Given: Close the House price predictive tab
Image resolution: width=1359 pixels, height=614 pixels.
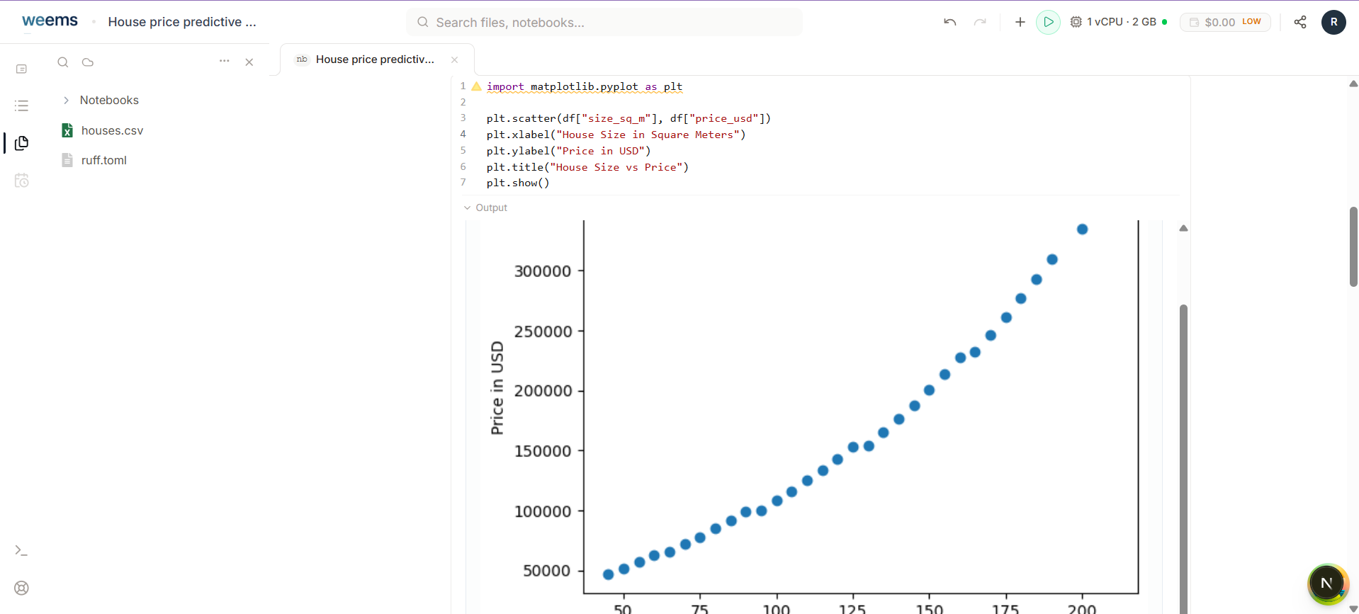Looking at the screenshot, I should tap(455, 59).
